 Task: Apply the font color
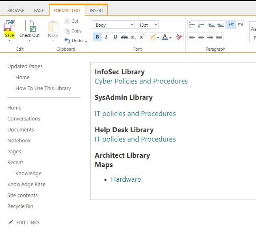click(165, 37)
